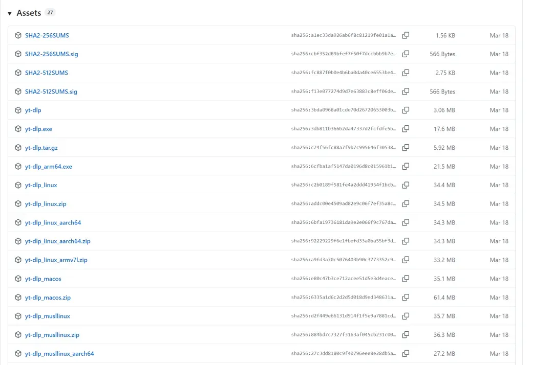This screenshot has height=365, width=553.
Task: Click the 21.5 MB size value
Action: 444,167
